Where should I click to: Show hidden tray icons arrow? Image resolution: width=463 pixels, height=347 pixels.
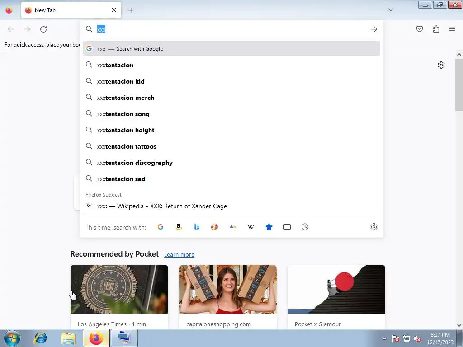pyautogui.click(x=384, y=338)
